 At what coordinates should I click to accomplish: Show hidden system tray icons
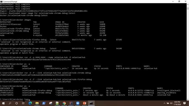click(x=164, y=103)
